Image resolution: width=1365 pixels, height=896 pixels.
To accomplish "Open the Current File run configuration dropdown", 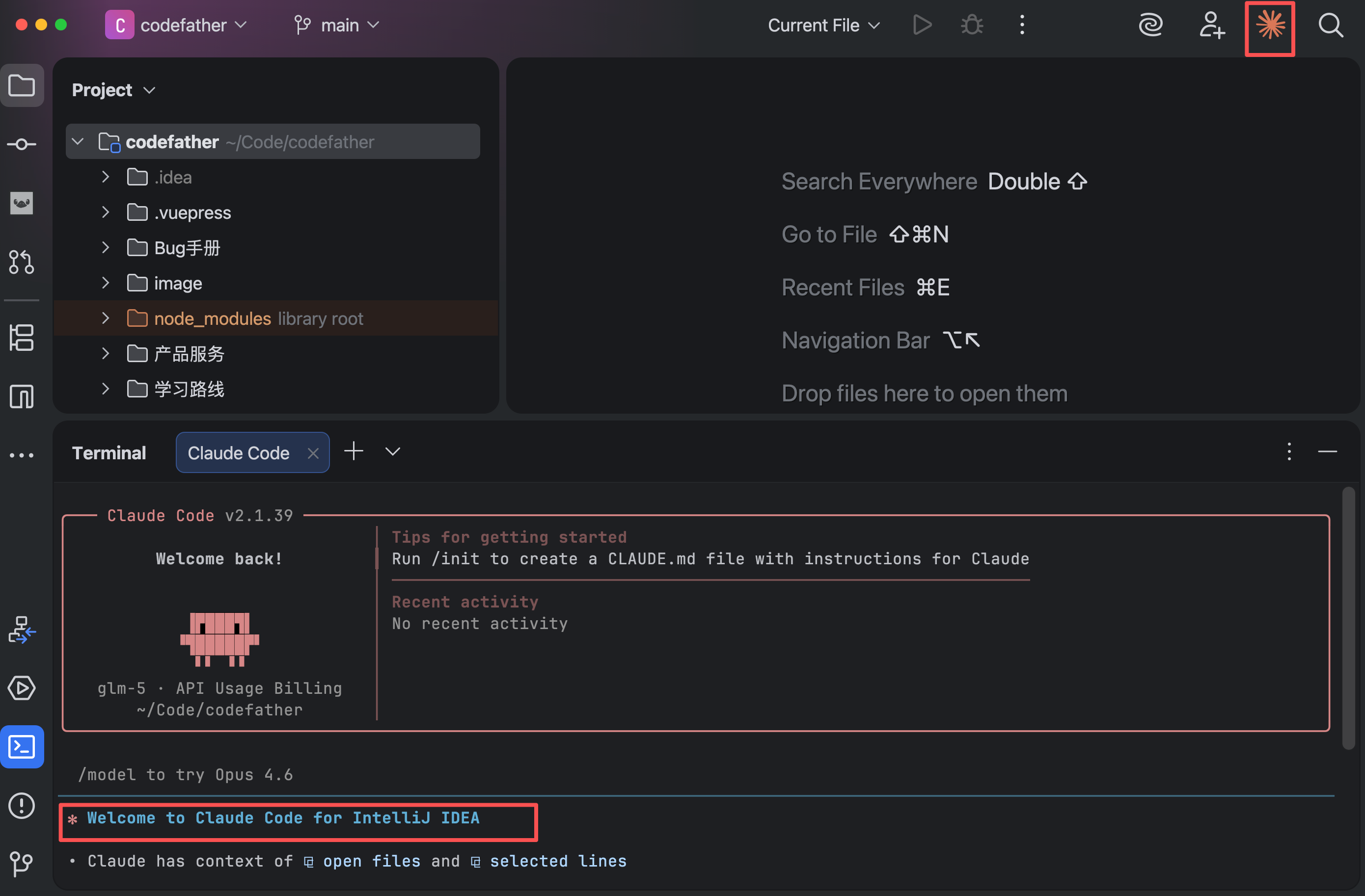I will [x=823, y=25].
